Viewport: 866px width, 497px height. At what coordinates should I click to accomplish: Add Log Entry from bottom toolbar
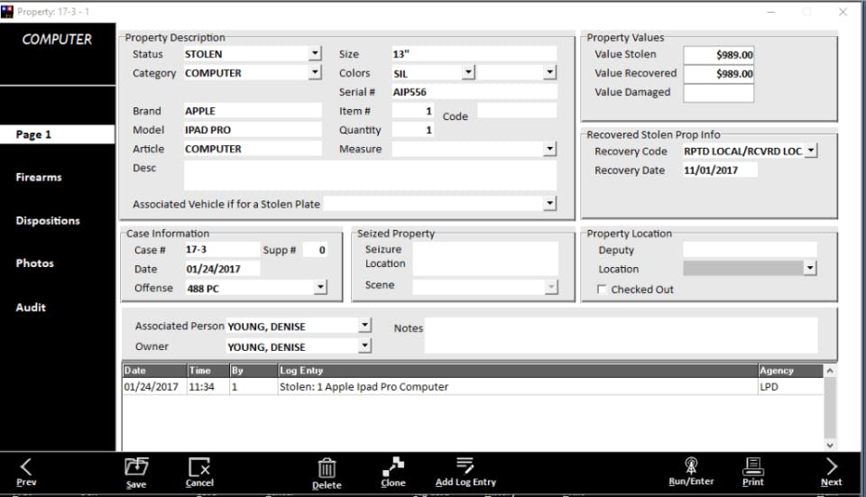pos(465,473)
